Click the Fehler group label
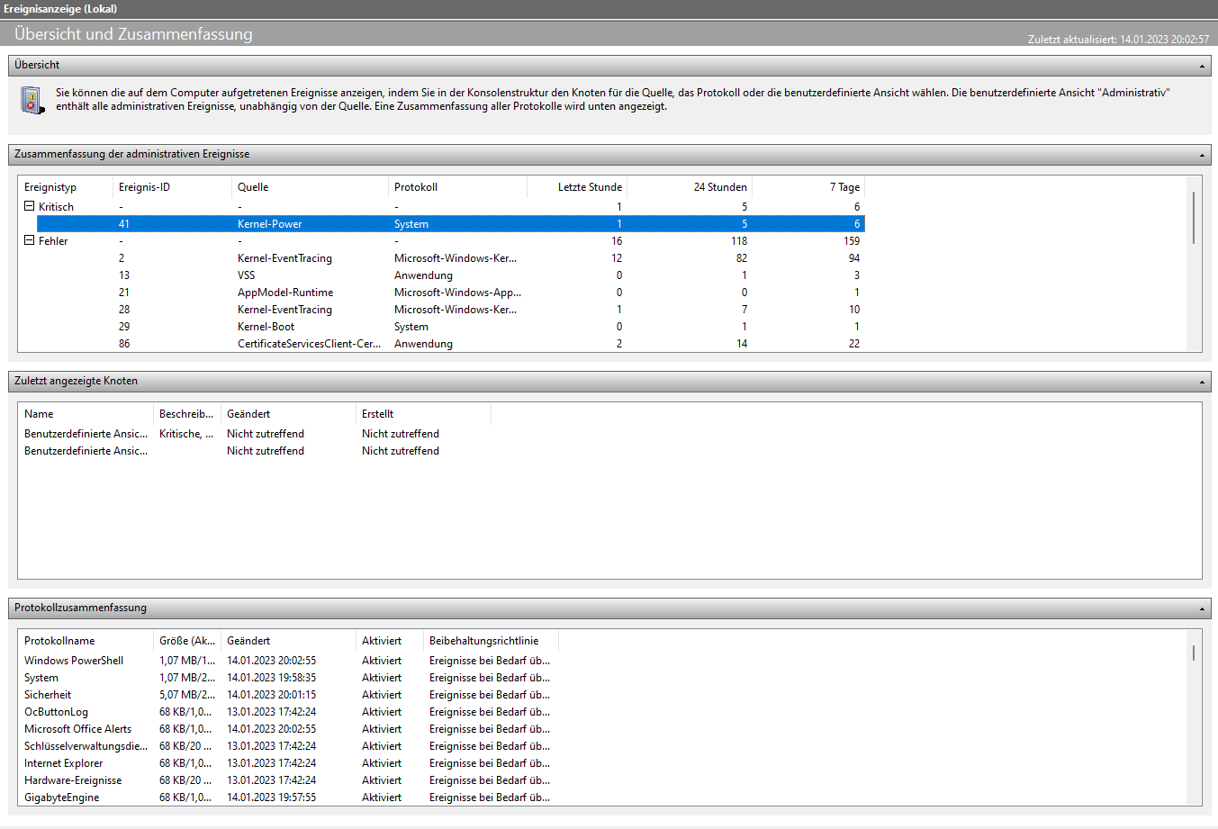 [53, 241]
